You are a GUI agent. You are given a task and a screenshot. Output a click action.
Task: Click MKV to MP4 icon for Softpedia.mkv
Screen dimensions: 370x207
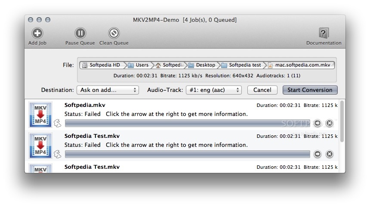pos(40,115)
